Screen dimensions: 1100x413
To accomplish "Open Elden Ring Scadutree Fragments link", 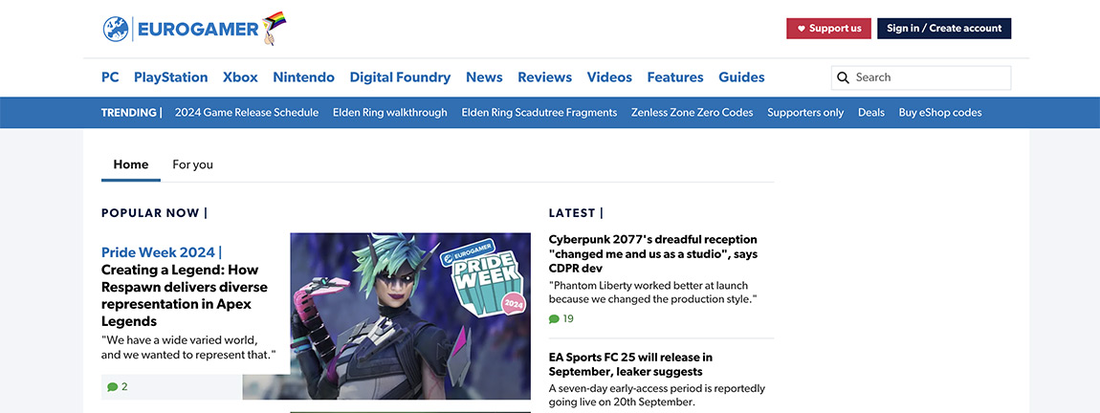I will tap(539, 112).
